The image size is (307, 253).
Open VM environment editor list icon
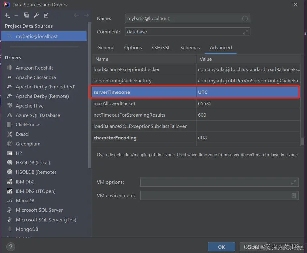coord(294,195)
